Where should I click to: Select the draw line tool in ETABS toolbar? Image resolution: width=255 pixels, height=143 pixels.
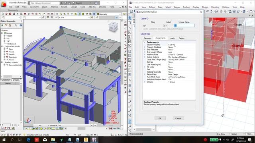(129, 28)
